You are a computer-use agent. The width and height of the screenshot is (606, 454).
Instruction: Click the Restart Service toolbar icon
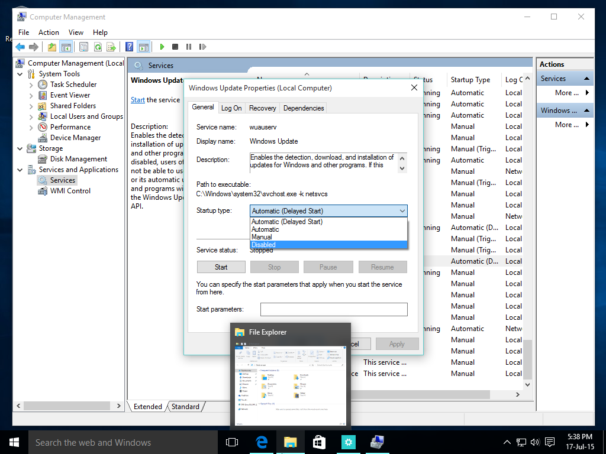(x=202, y=47)
